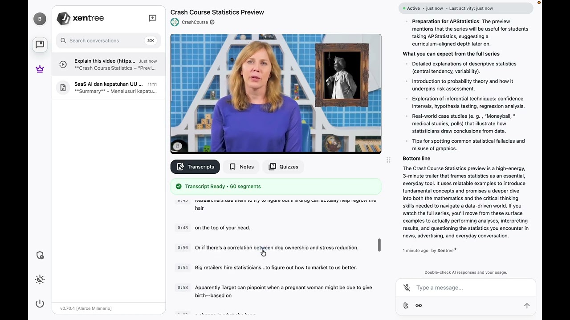The height and width of the screenshot is (320, 570).
Task: Click the video play icon of first conversation
Action: (x=63, y=64)
